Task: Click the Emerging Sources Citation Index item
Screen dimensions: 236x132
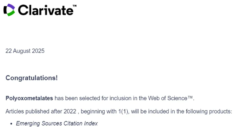Action: point(57,123)
